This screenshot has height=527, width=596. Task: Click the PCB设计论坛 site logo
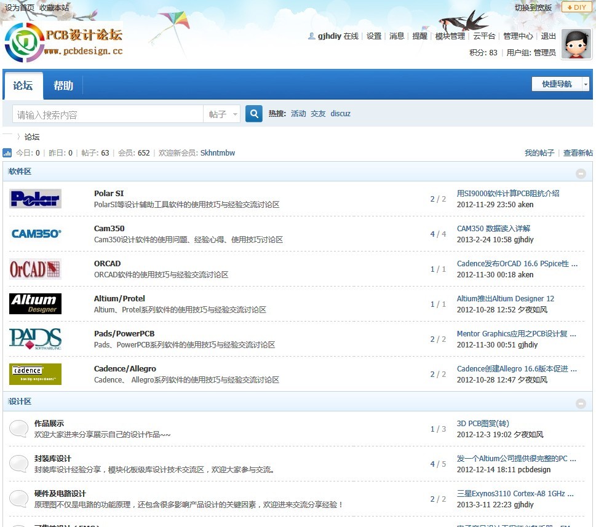(x=63, y=42)
